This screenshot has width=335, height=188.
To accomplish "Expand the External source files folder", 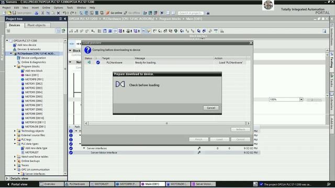I will coord(15,135).
